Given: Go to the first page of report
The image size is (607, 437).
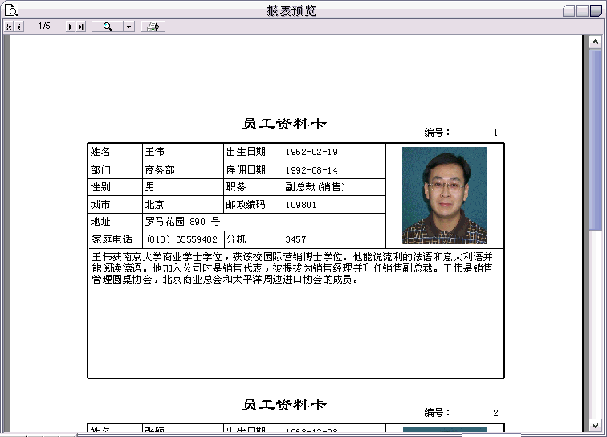Looking at the screenshot, I should 9,27.
